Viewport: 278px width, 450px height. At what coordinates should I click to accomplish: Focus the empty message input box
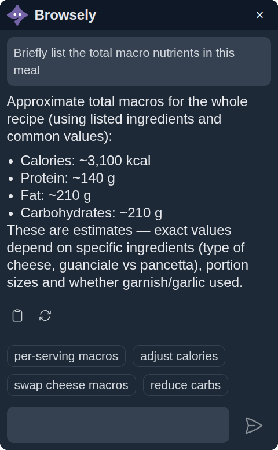click(x=118, y=424)
